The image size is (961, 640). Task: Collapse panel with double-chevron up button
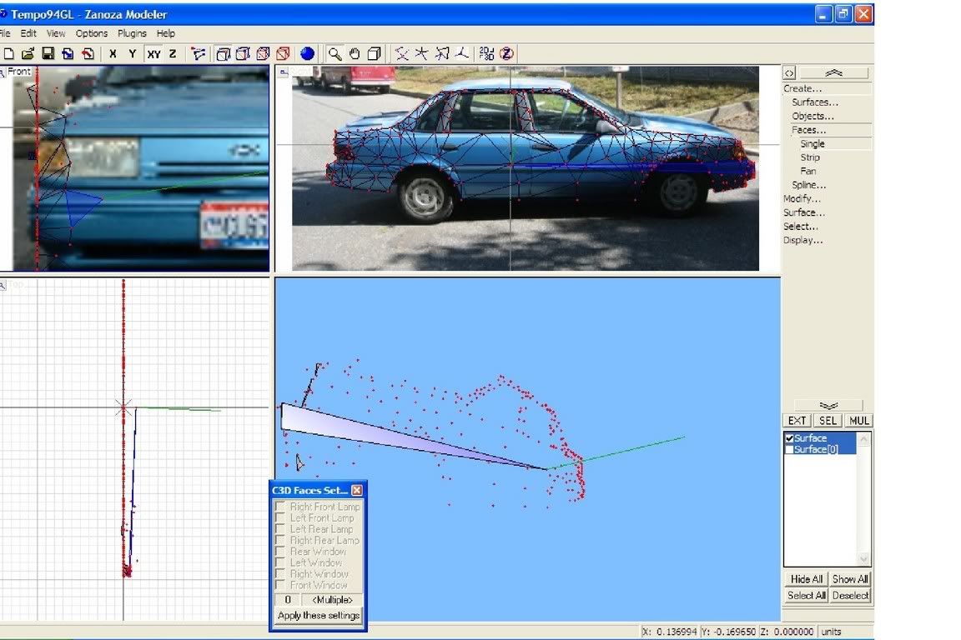(833, 73)
